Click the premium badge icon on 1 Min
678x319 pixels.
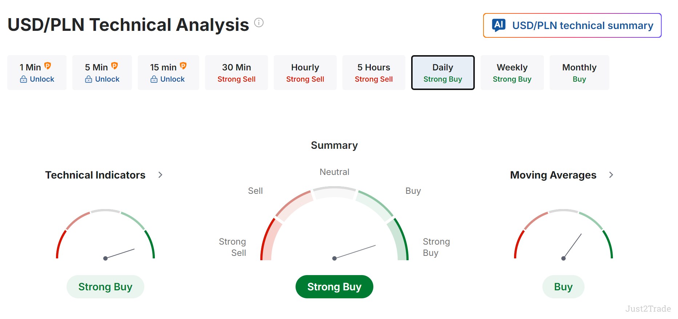(48, 66)
